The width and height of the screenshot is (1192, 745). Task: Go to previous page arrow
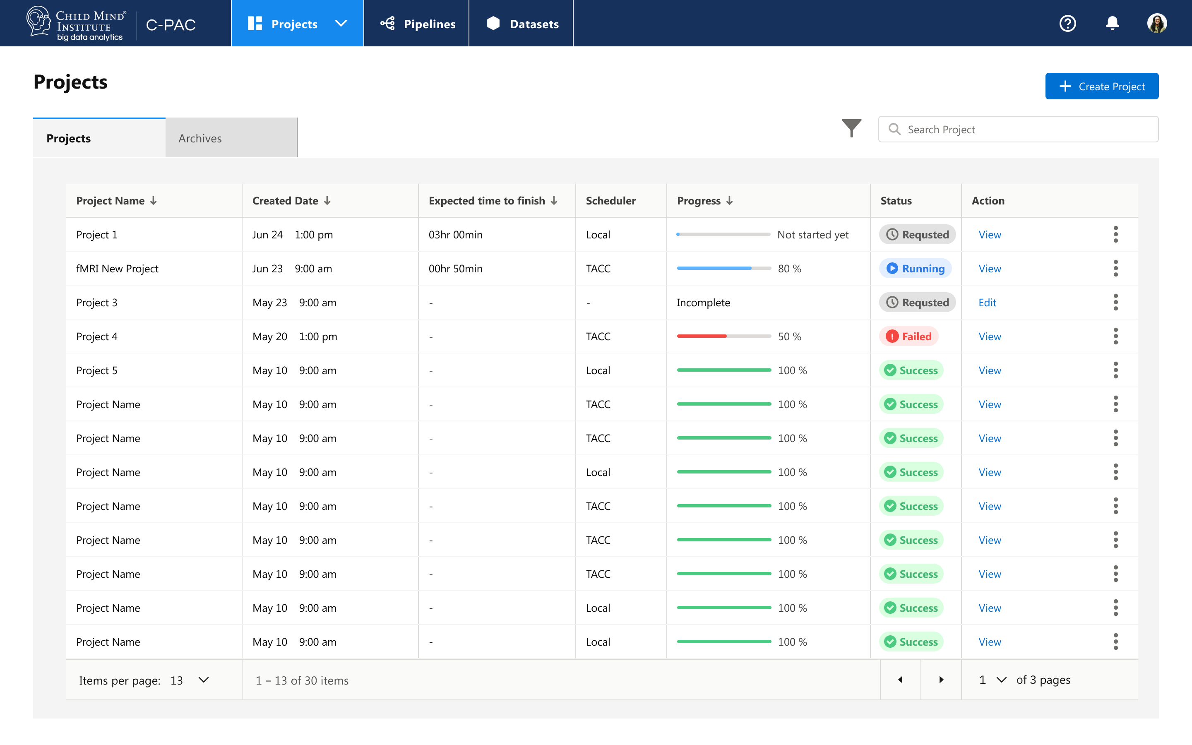[x=900, y=680]
